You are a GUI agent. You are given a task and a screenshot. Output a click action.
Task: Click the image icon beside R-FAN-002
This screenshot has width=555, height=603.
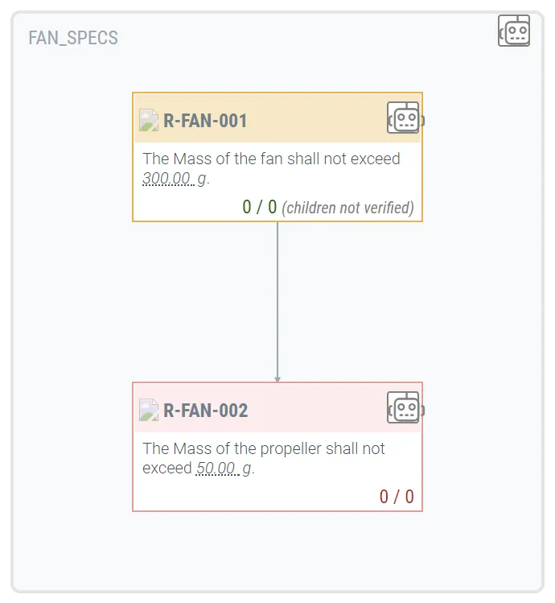pos(149,411)
